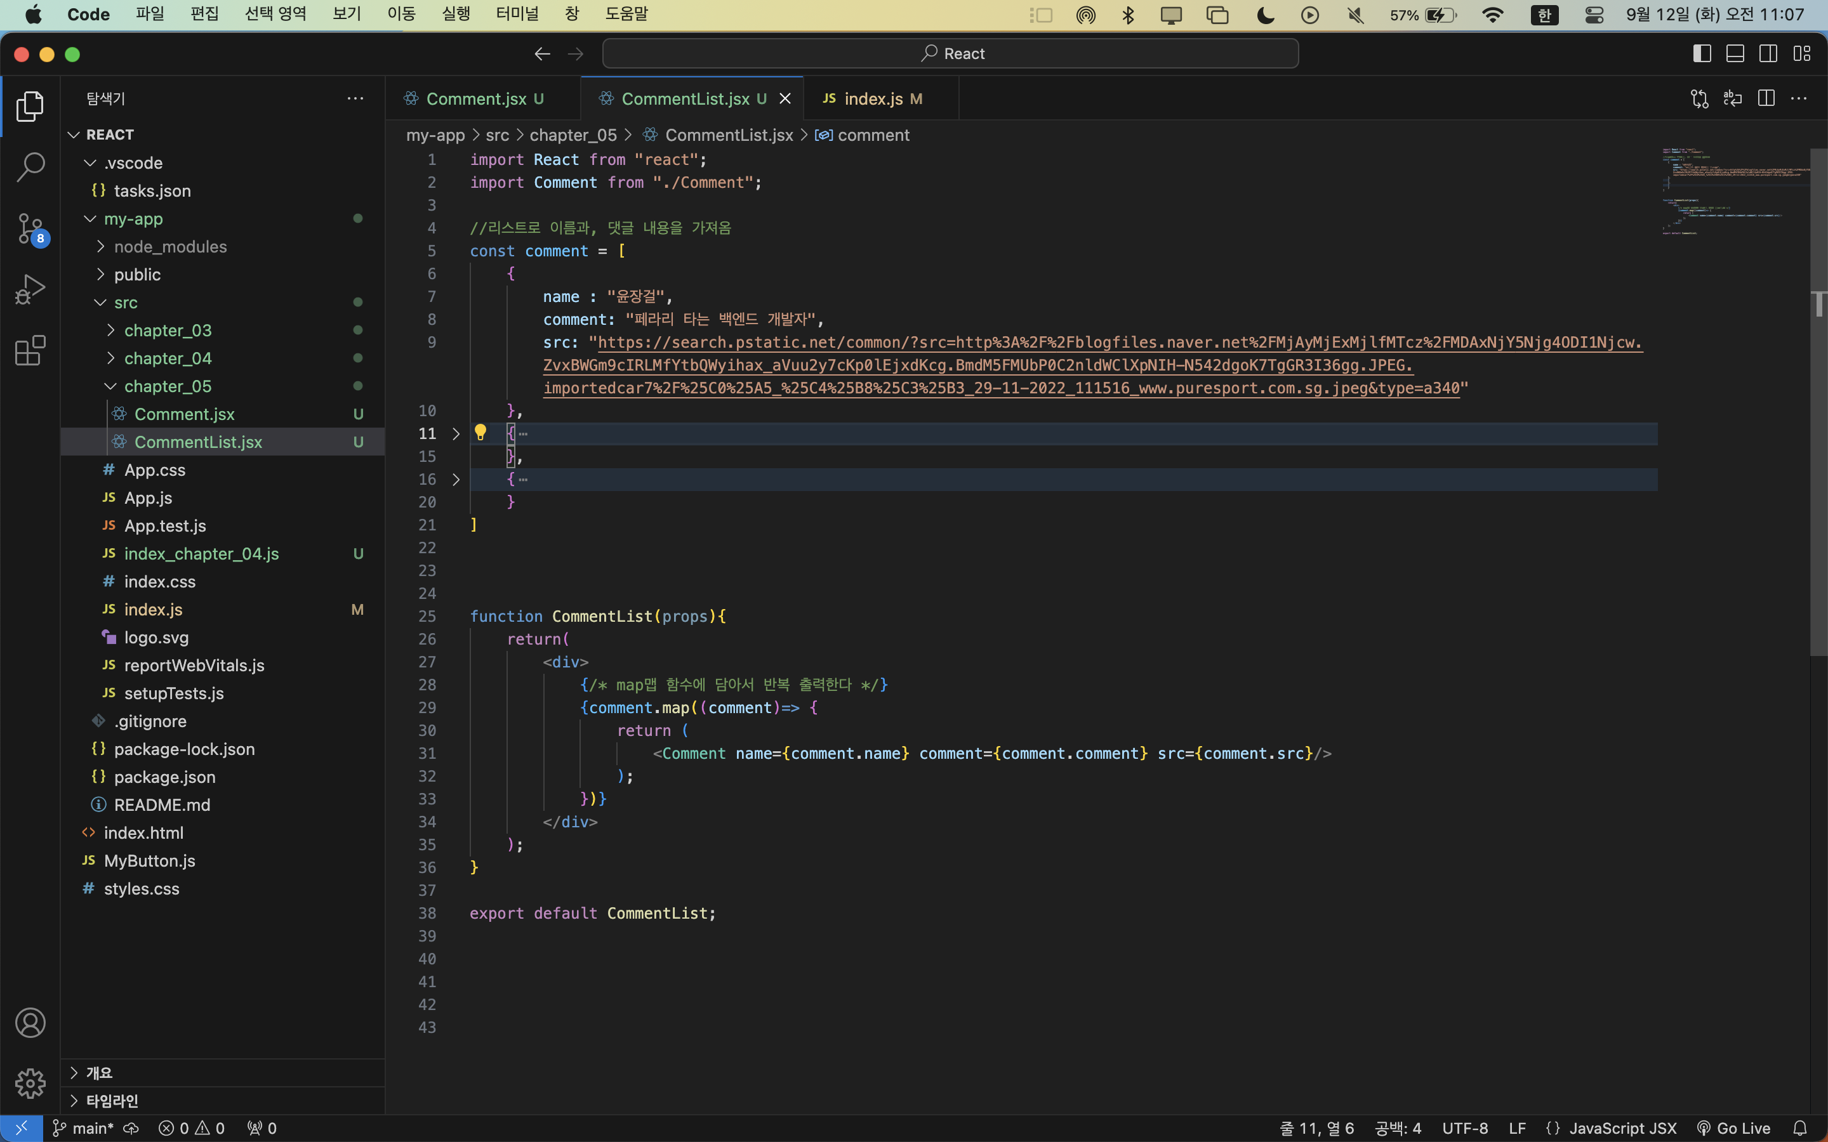Toggle the bottom panel layout button
This screenshot has width=1828, height=1142.
click(x=1735, y=54)
